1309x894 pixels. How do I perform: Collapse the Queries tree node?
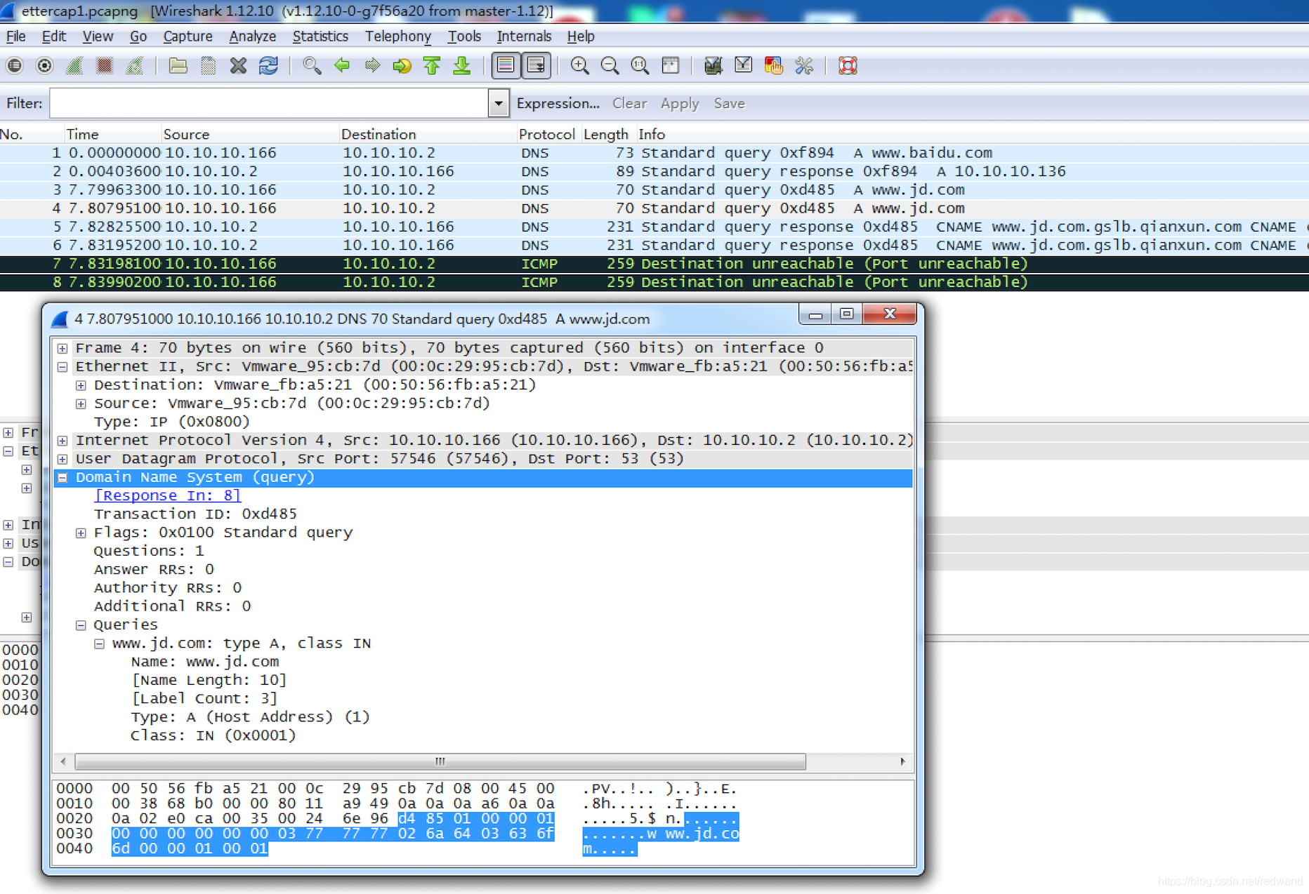(x=81, y=625)
